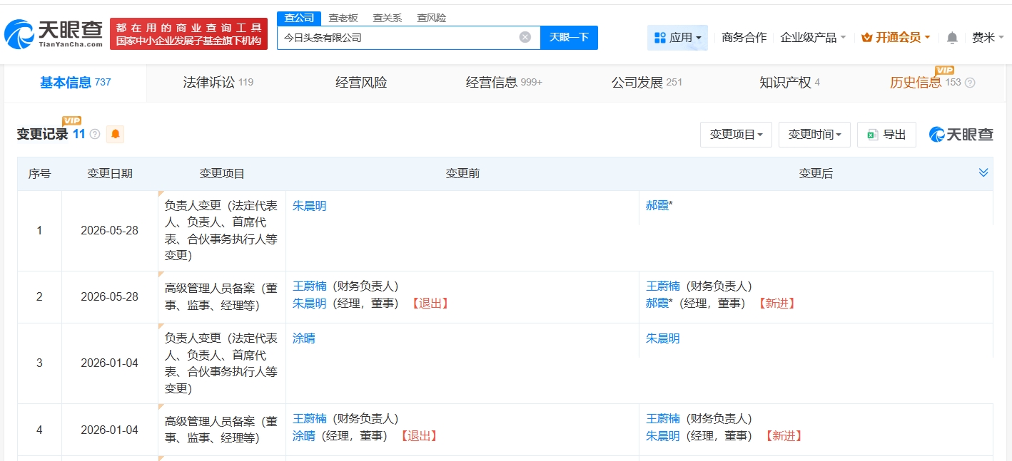
Task: Click the red promotional banner
Action: pyautogui.click(x=188, y=33)
